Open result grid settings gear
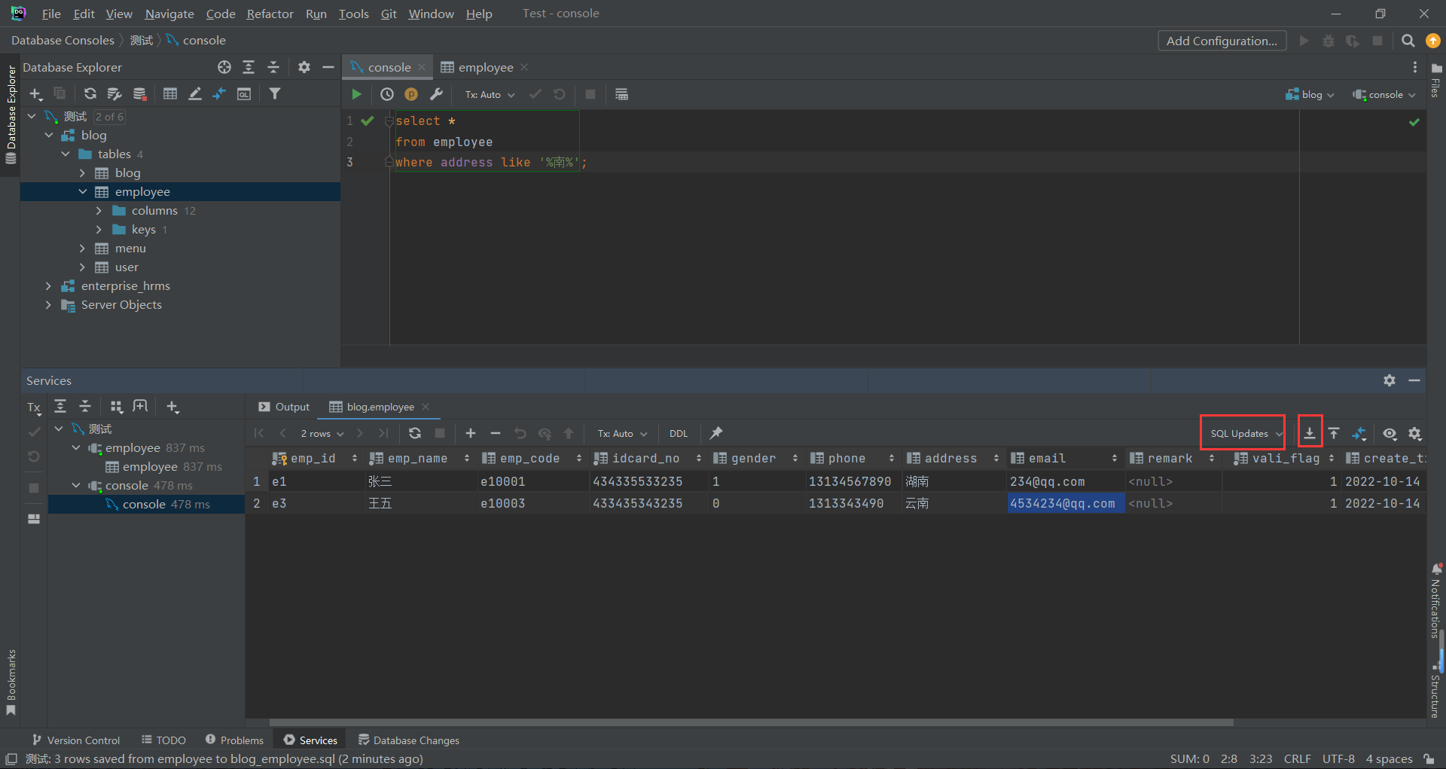The height and width of the screenshot is (769, 1446). pyautogui.click(x=1414, y=433)
